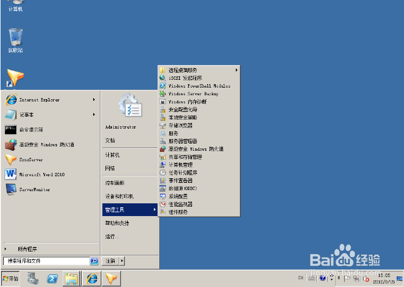Open 本地安全策略 icon

(x=163, y=117)
